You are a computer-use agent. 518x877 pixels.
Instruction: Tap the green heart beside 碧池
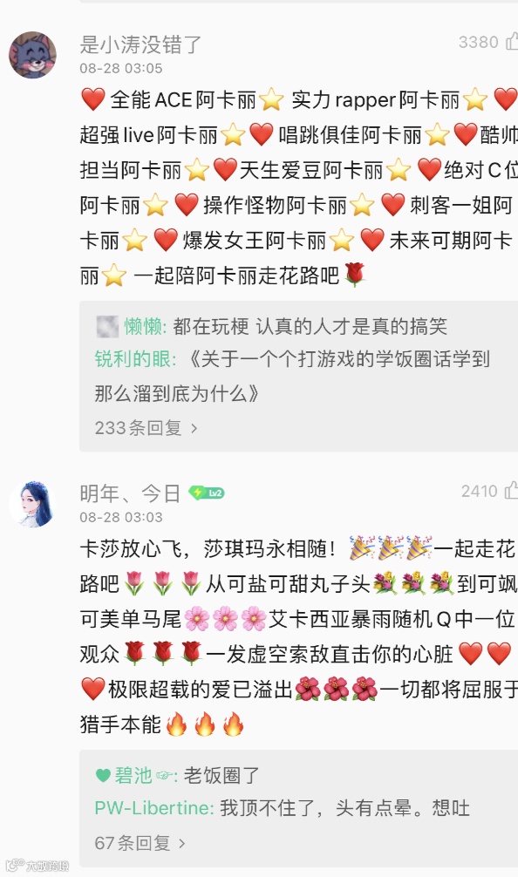tap(103, 775)
